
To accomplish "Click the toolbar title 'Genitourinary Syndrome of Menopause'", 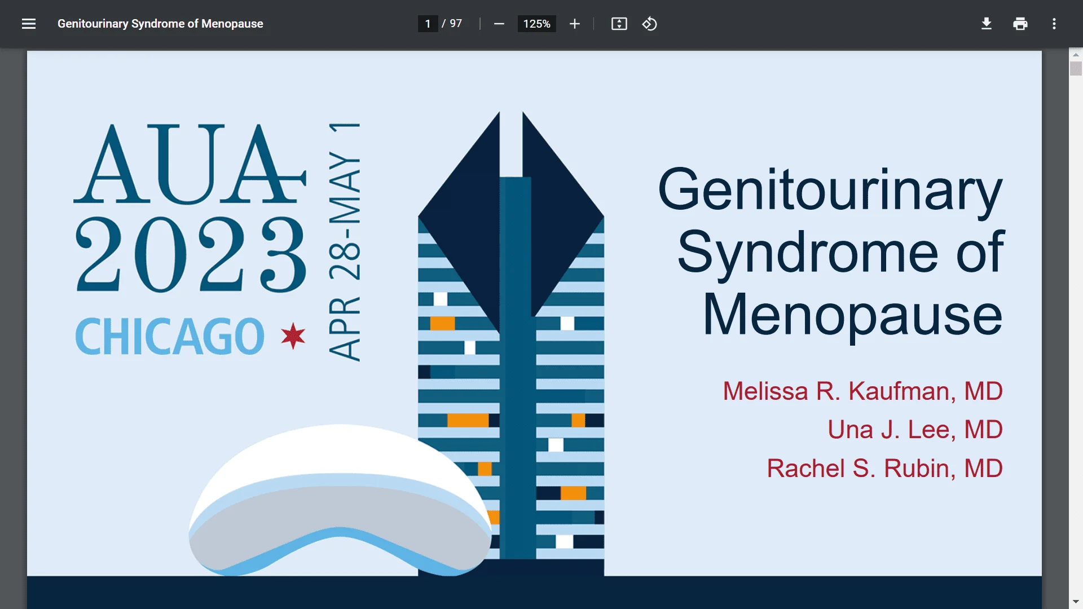I will click(x=160, y=24).
